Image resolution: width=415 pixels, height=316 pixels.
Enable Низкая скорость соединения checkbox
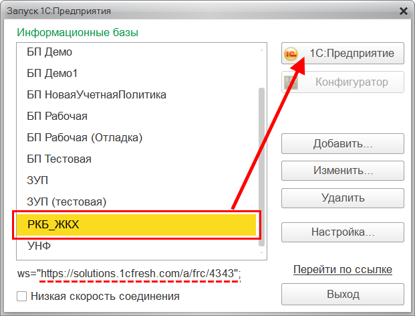pos(21,297)
